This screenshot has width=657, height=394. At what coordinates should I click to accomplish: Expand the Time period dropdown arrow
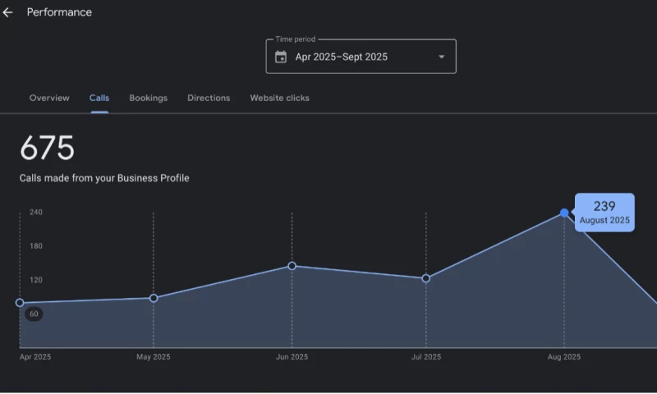[x=441, y=57]
